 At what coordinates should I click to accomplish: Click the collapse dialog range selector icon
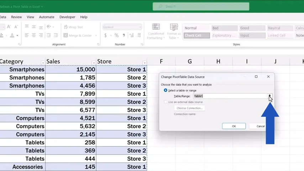tap(270, 96)
